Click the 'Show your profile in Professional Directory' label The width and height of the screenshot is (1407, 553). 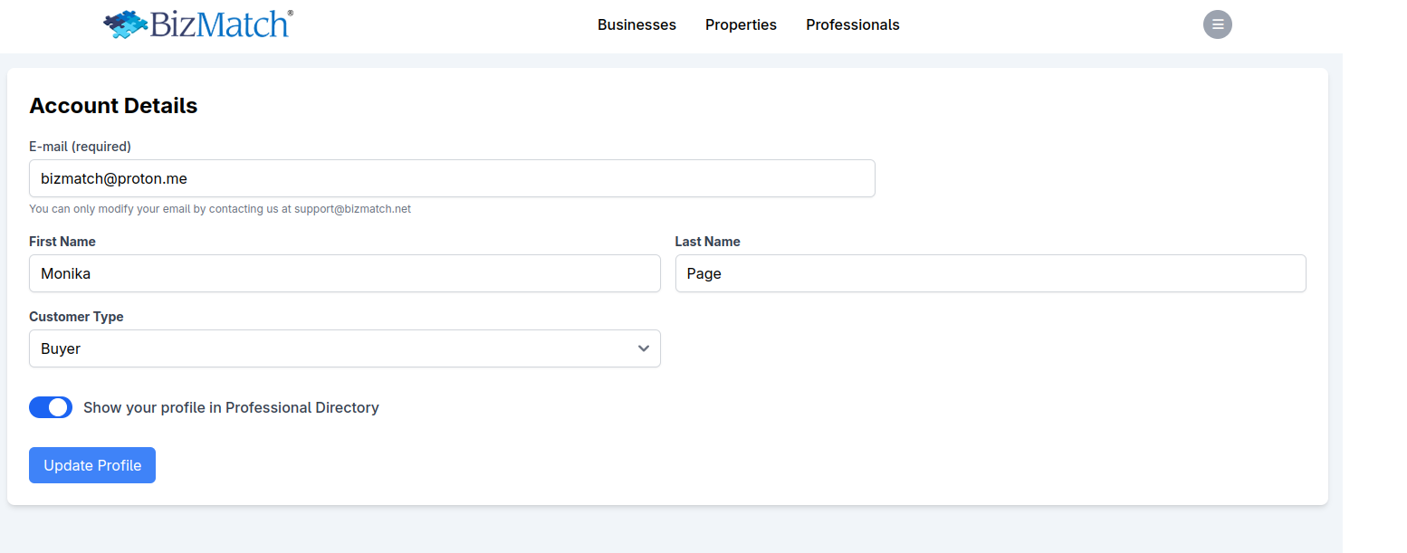pyautogui.click(x=231, y=407)
